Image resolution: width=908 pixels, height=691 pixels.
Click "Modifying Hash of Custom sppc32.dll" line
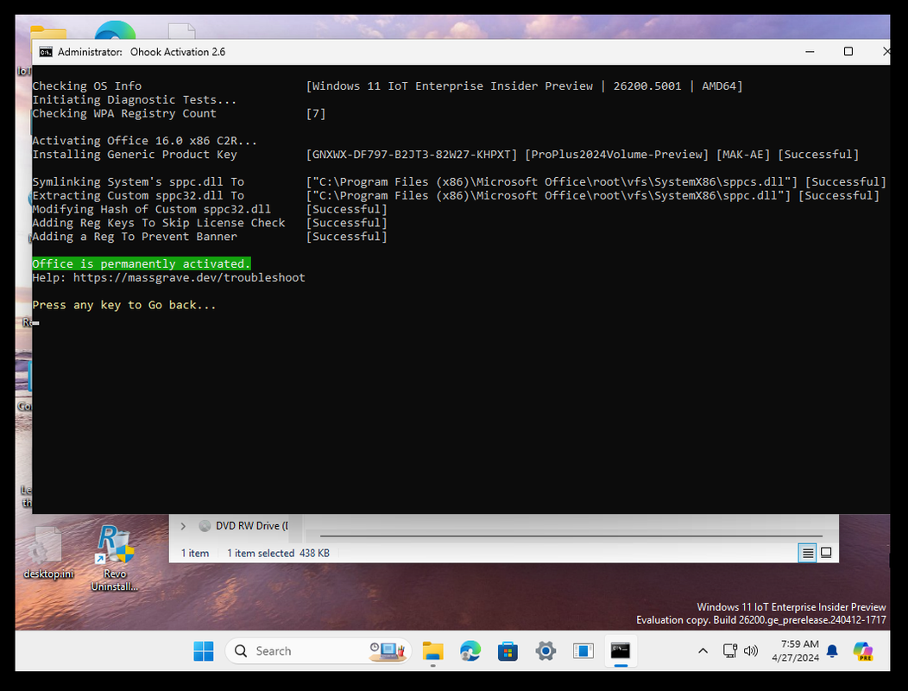point(151,209)
